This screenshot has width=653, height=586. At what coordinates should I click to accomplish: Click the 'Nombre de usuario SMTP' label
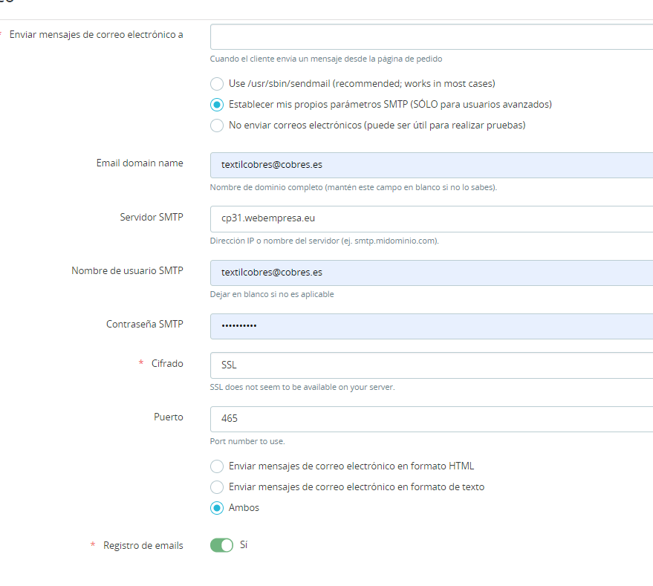click(127, 270)
